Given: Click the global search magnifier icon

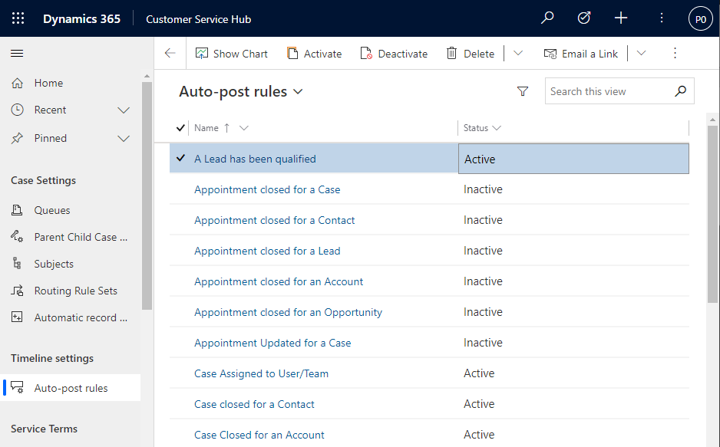Looking at the screenshot, I should 547,17.
